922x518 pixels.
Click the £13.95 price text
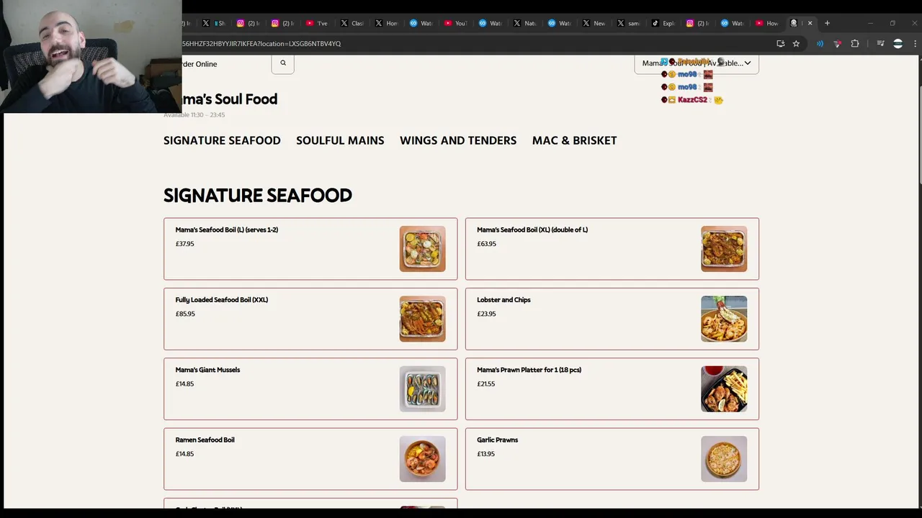click(485, 454)
